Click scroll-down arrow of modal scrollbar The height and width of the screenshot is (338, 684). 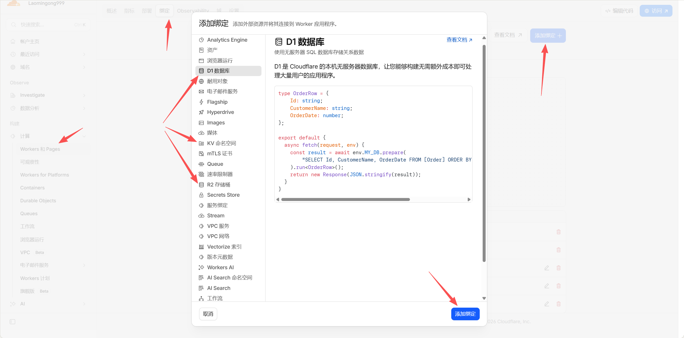(x=484, y=298)
